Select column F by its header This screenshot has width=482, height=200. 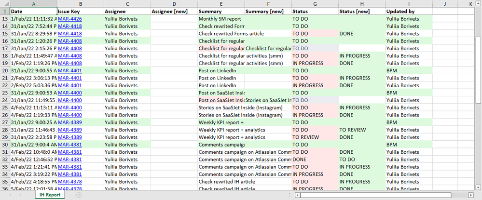click(x=268, y=4)
